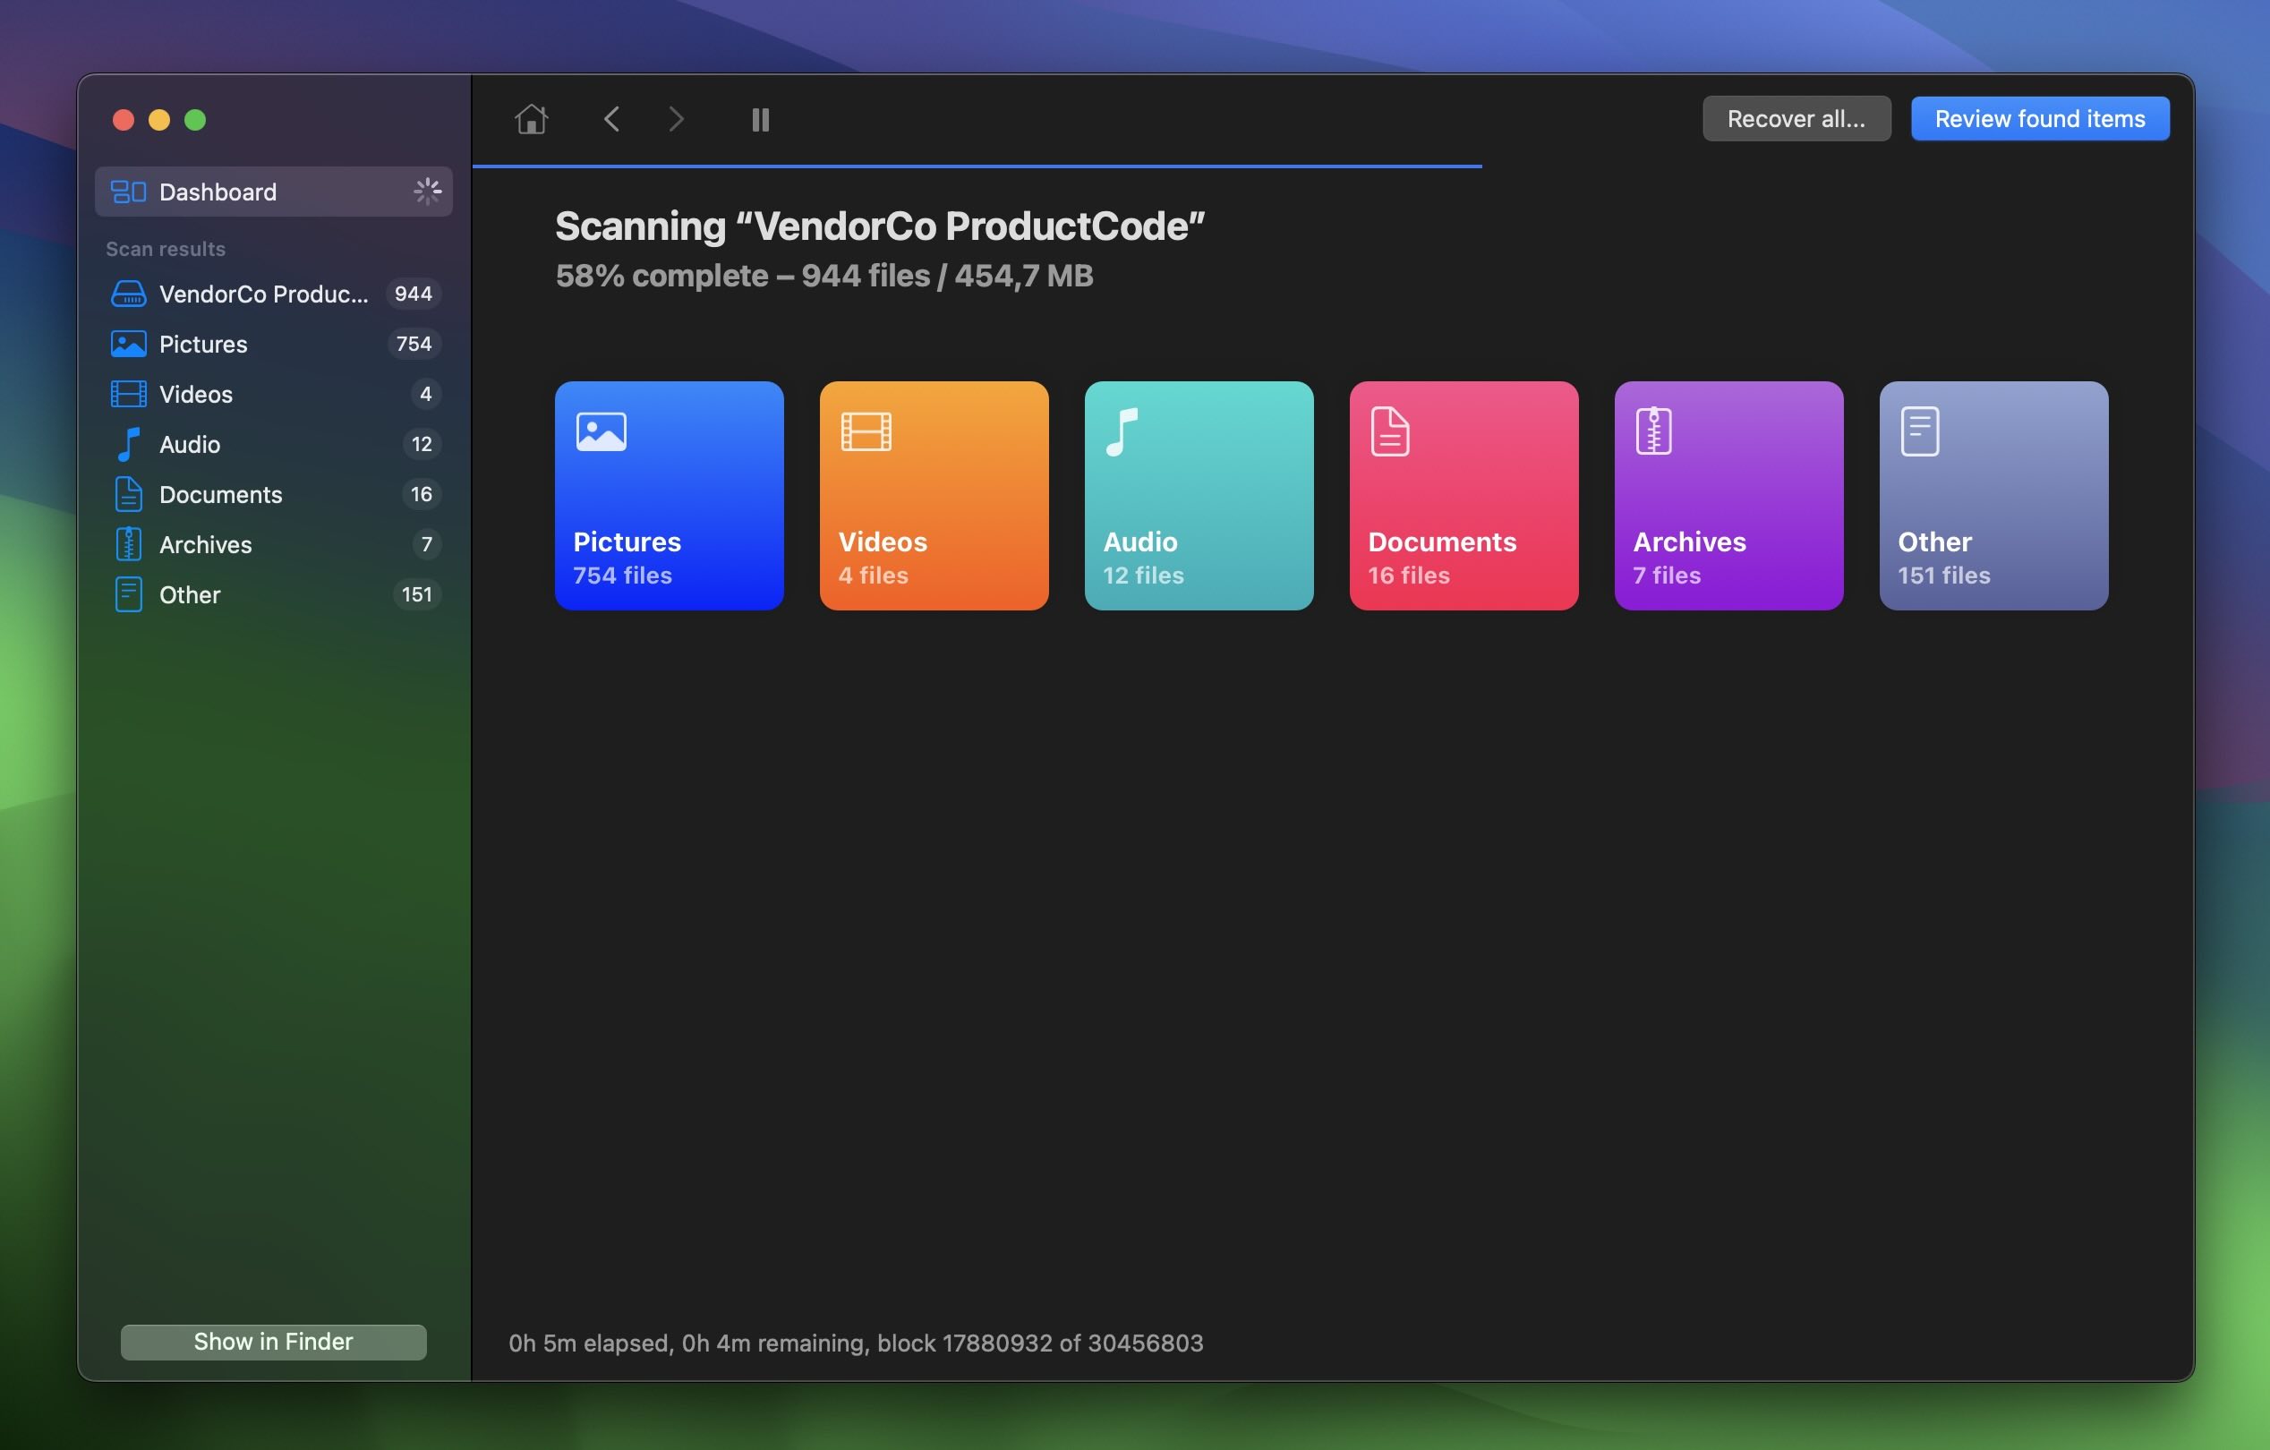Click the page icon on Documents card
This screenshot has height=1450, width=2270.
click(x=1390, y=431)
